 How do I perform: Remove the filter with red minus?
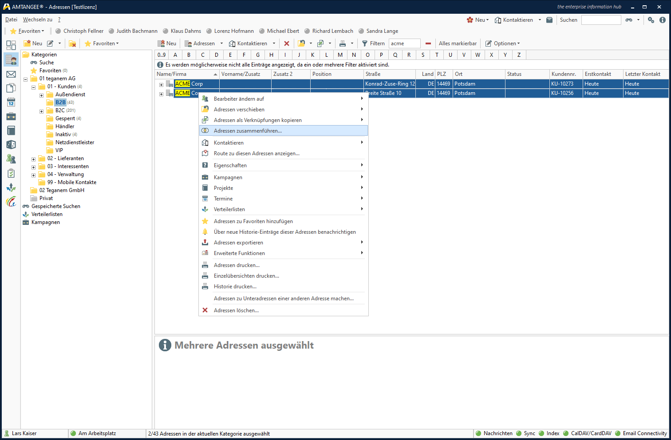click(x=428, y=43)
